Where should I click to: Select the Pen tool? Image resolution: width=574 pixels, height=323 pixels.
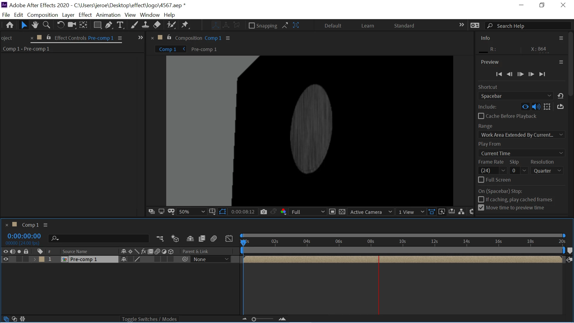tap(109, 25)
